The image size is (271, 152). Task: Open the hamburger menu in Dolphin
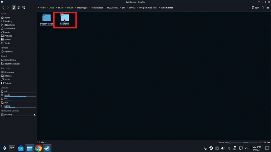tap(268, 7)
